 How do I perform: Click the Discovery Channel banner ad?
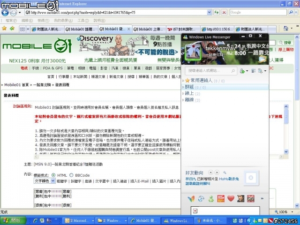[128, 45]
